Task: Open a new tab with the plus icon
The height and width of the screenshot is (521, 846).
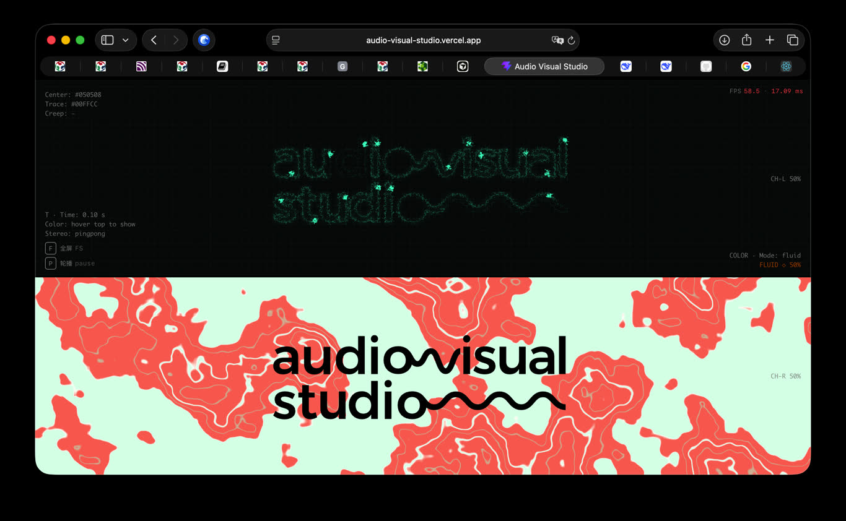Action: tap(770, 40)
